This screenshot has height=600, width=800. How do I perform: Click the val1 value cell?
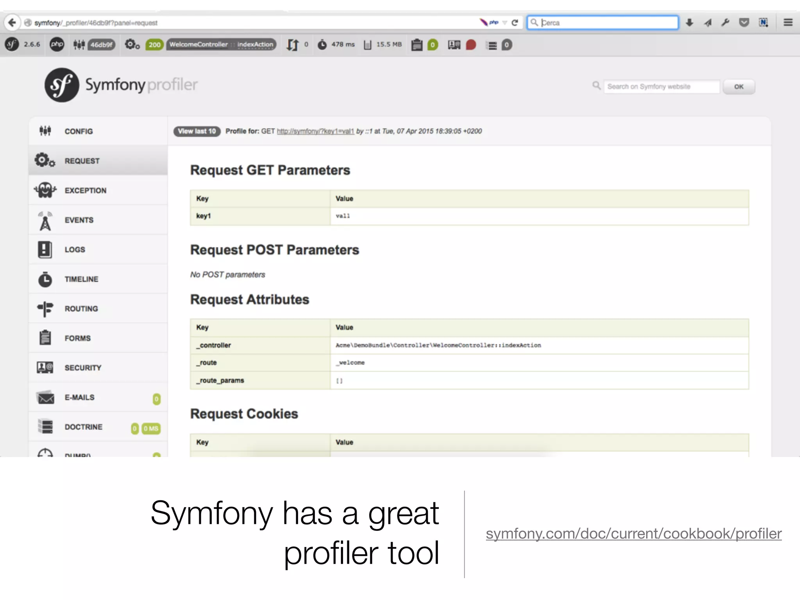539,216
